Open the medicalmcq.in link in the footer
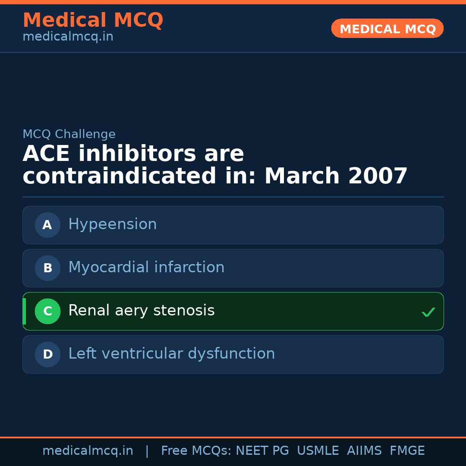 [x=88, y=451]
